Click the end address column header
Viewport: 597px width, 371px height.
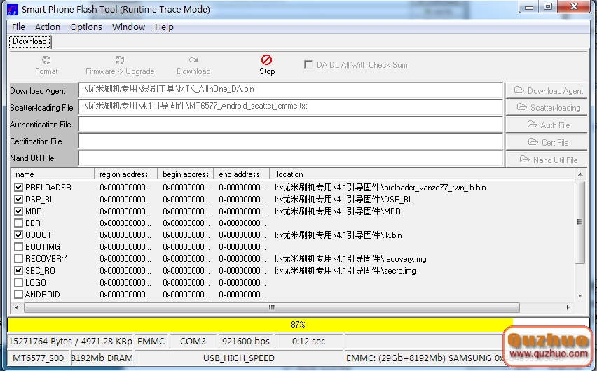242,174
